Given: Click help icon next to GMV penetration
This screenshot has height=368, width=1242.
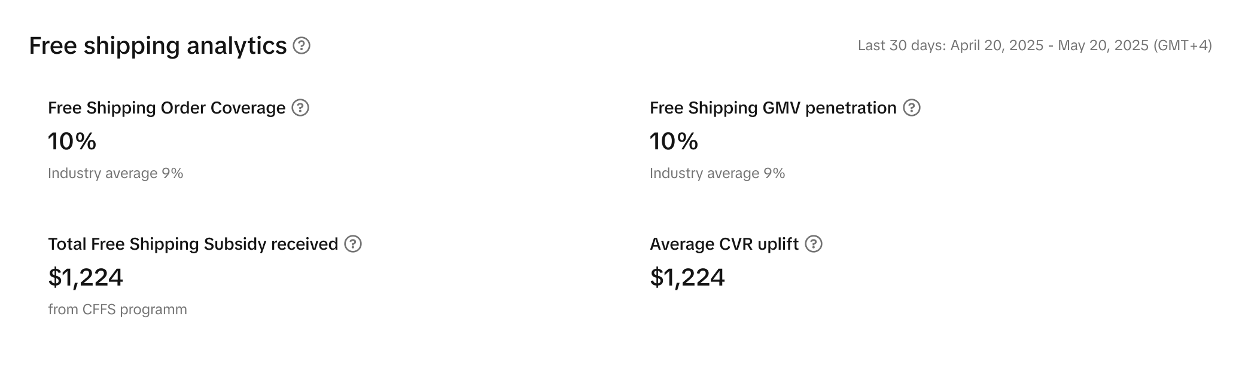Looking at the screenshot, I should 911,108.
